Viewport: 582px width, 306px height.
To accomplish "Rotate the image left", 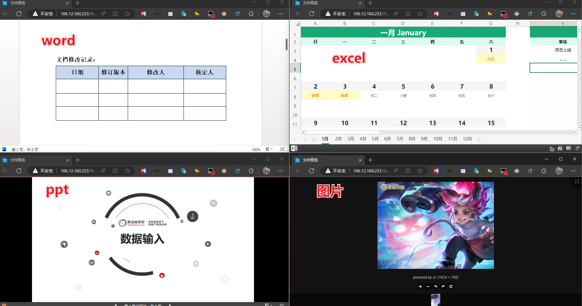I will [436, 287].
